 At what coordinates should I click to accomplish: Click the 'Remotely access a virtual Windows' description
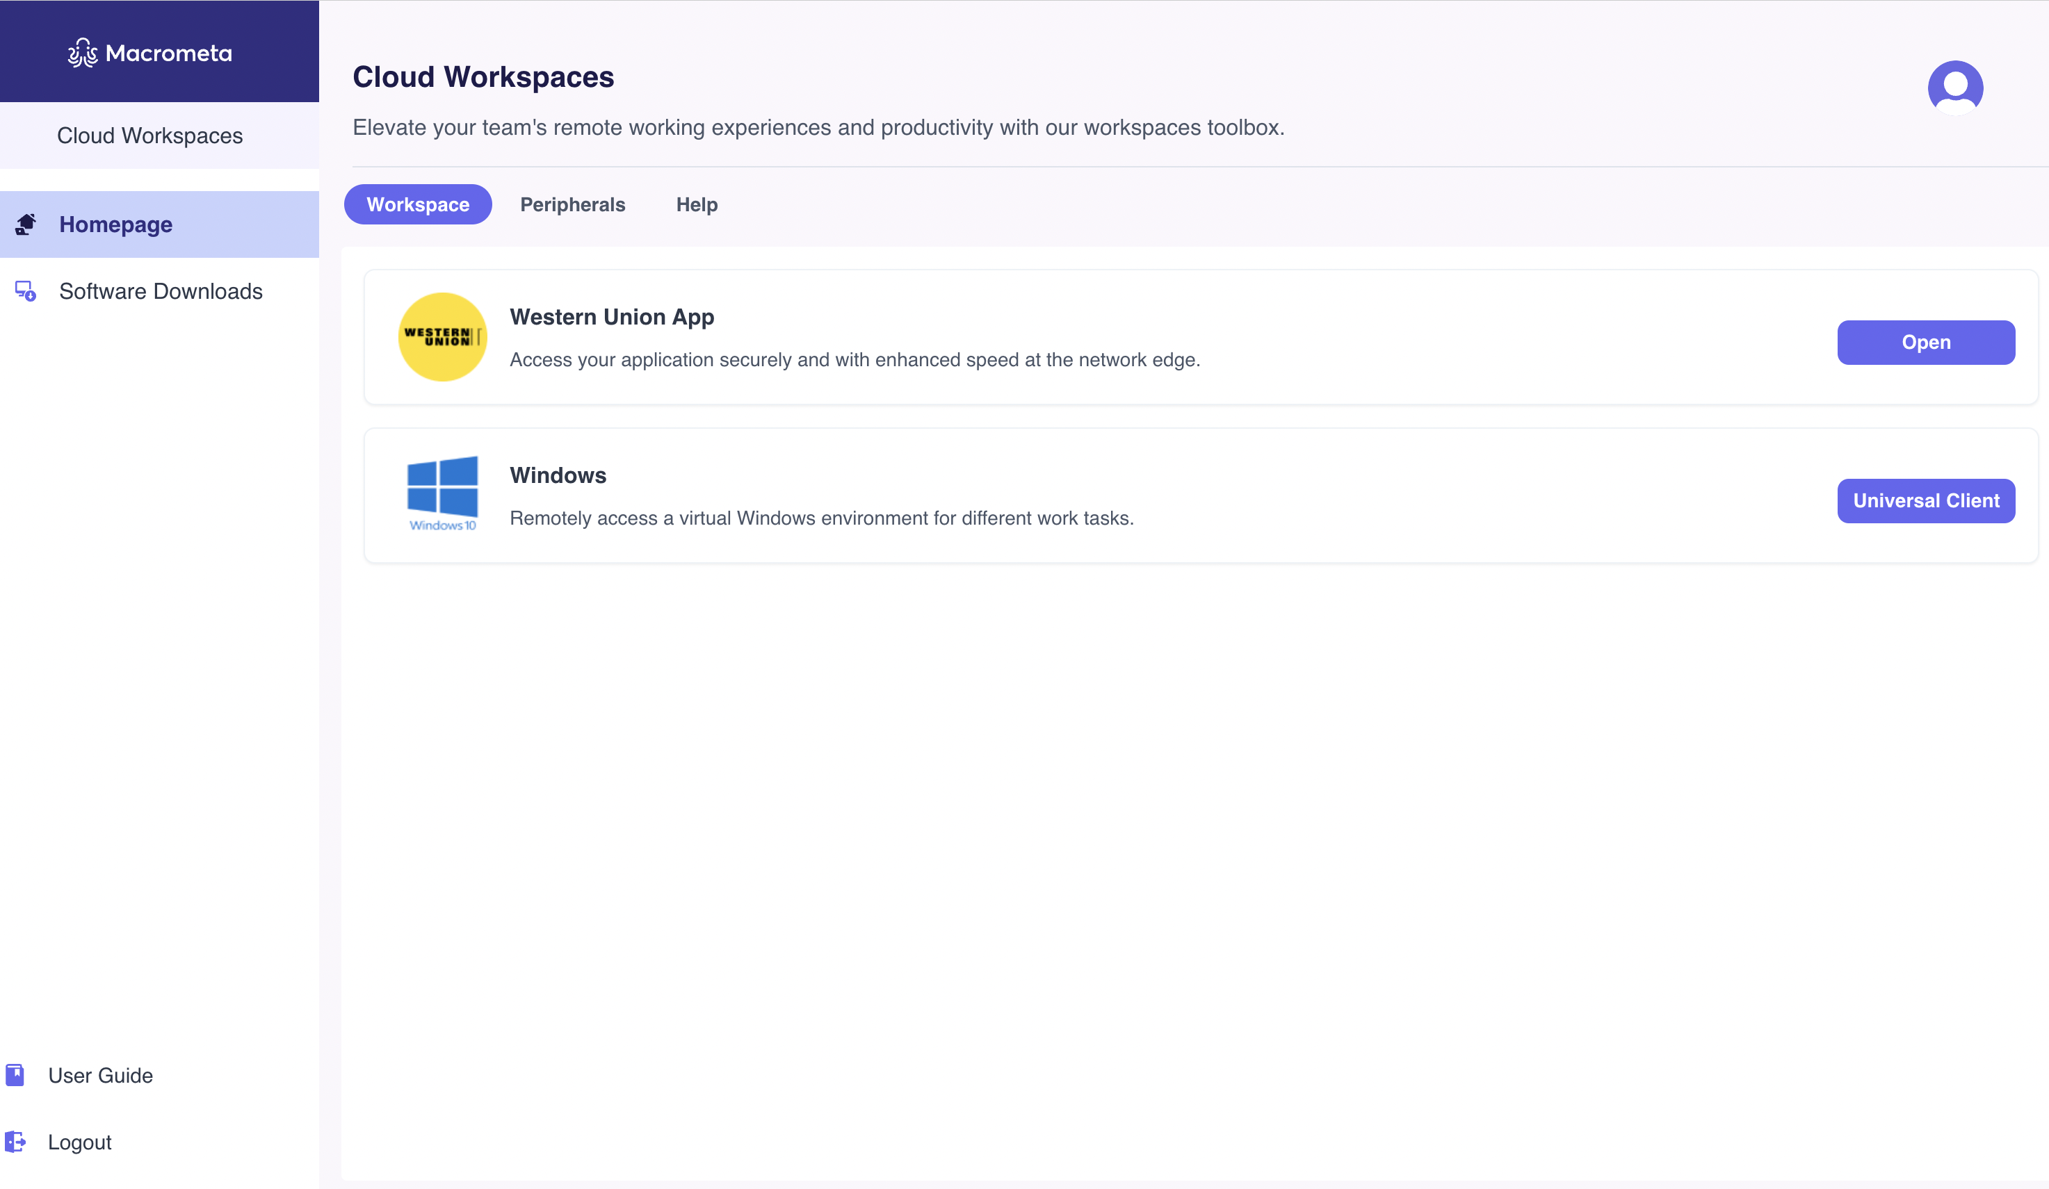pyautogui.click(x=821, y=518)
